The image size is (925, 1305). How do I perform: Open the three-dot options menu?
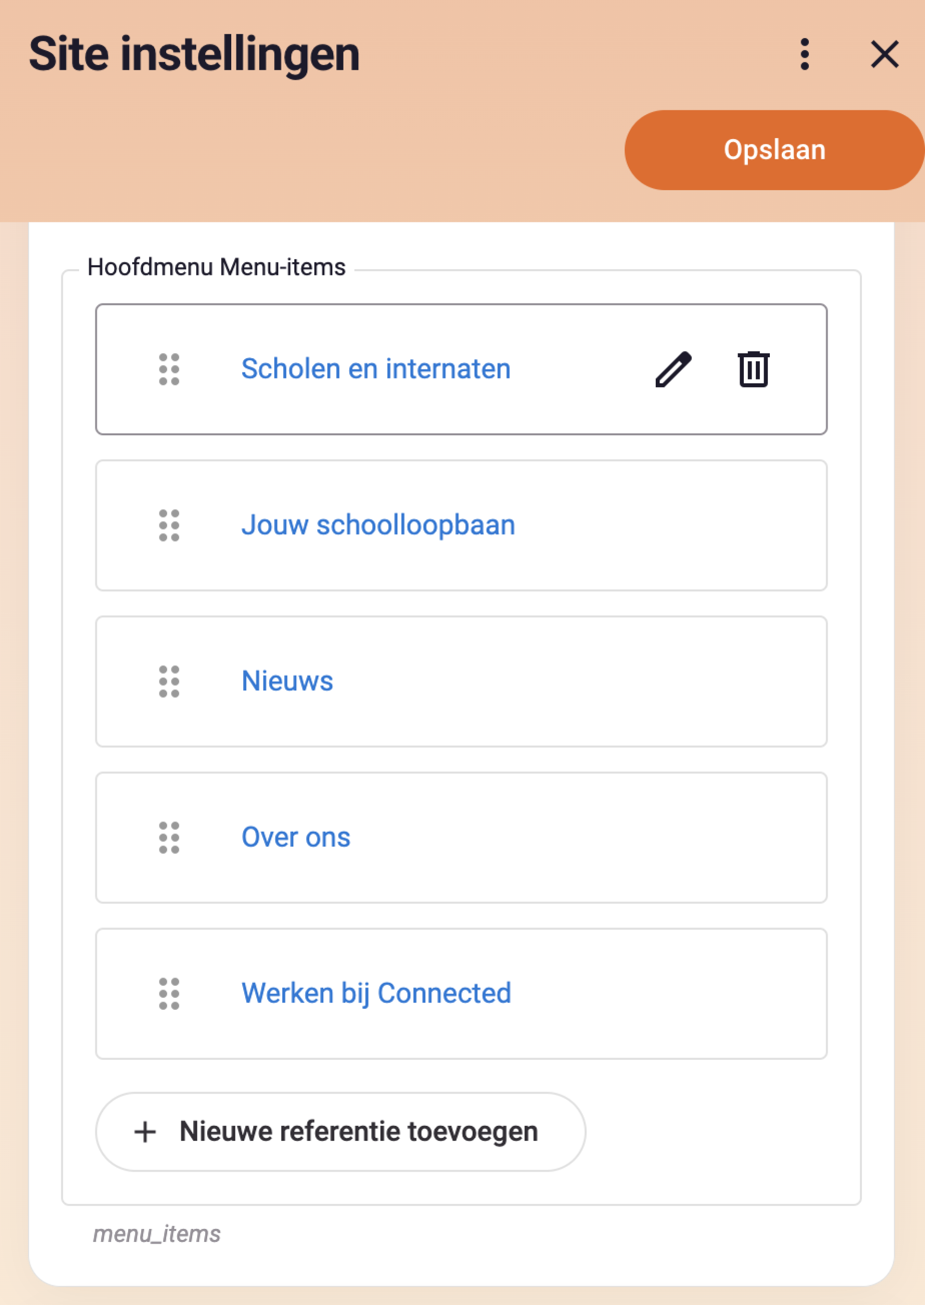(x=804, y=54)
